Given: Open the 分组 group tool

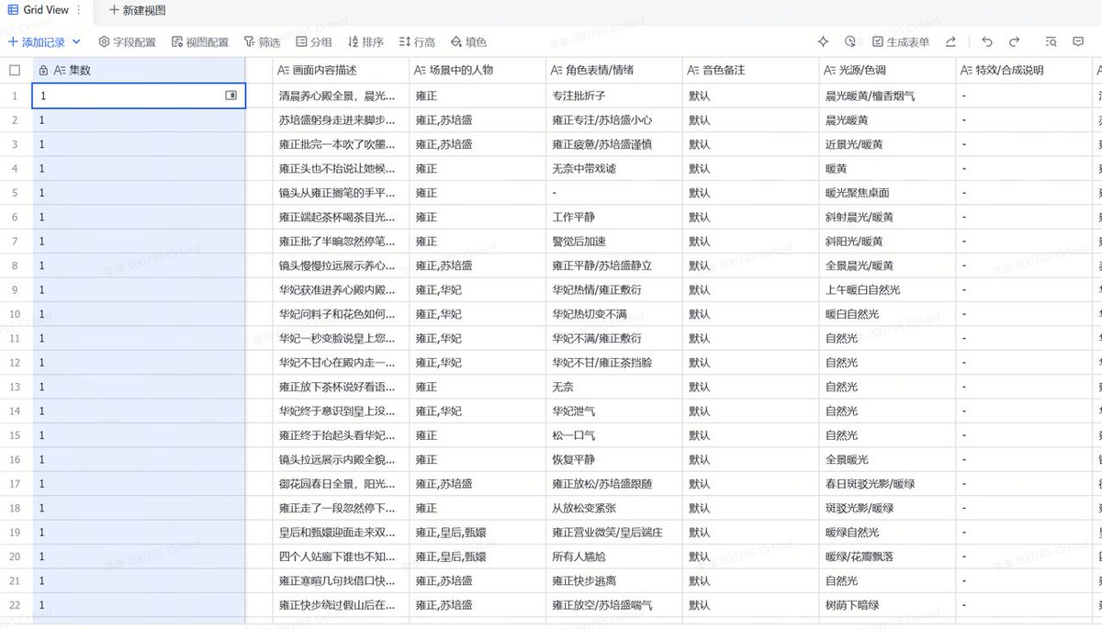Looking at the screenshot, I should (x=314, y=41).
